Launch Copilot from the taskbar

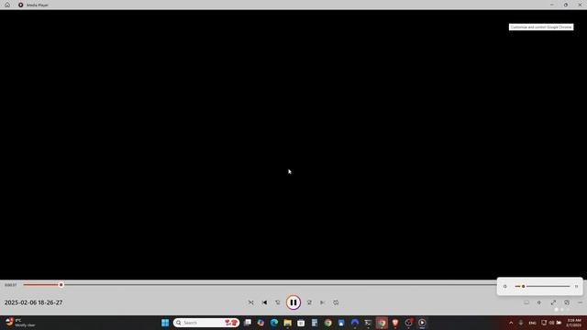tap(260, 323)
